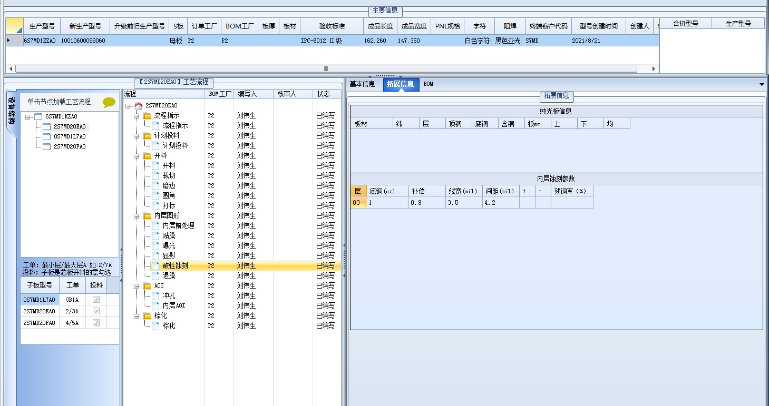This screenshot has width=769, height=406.
Task: Click the document icon beside 内层AOI
Action: pyautogui.click(x=155, y=306)
